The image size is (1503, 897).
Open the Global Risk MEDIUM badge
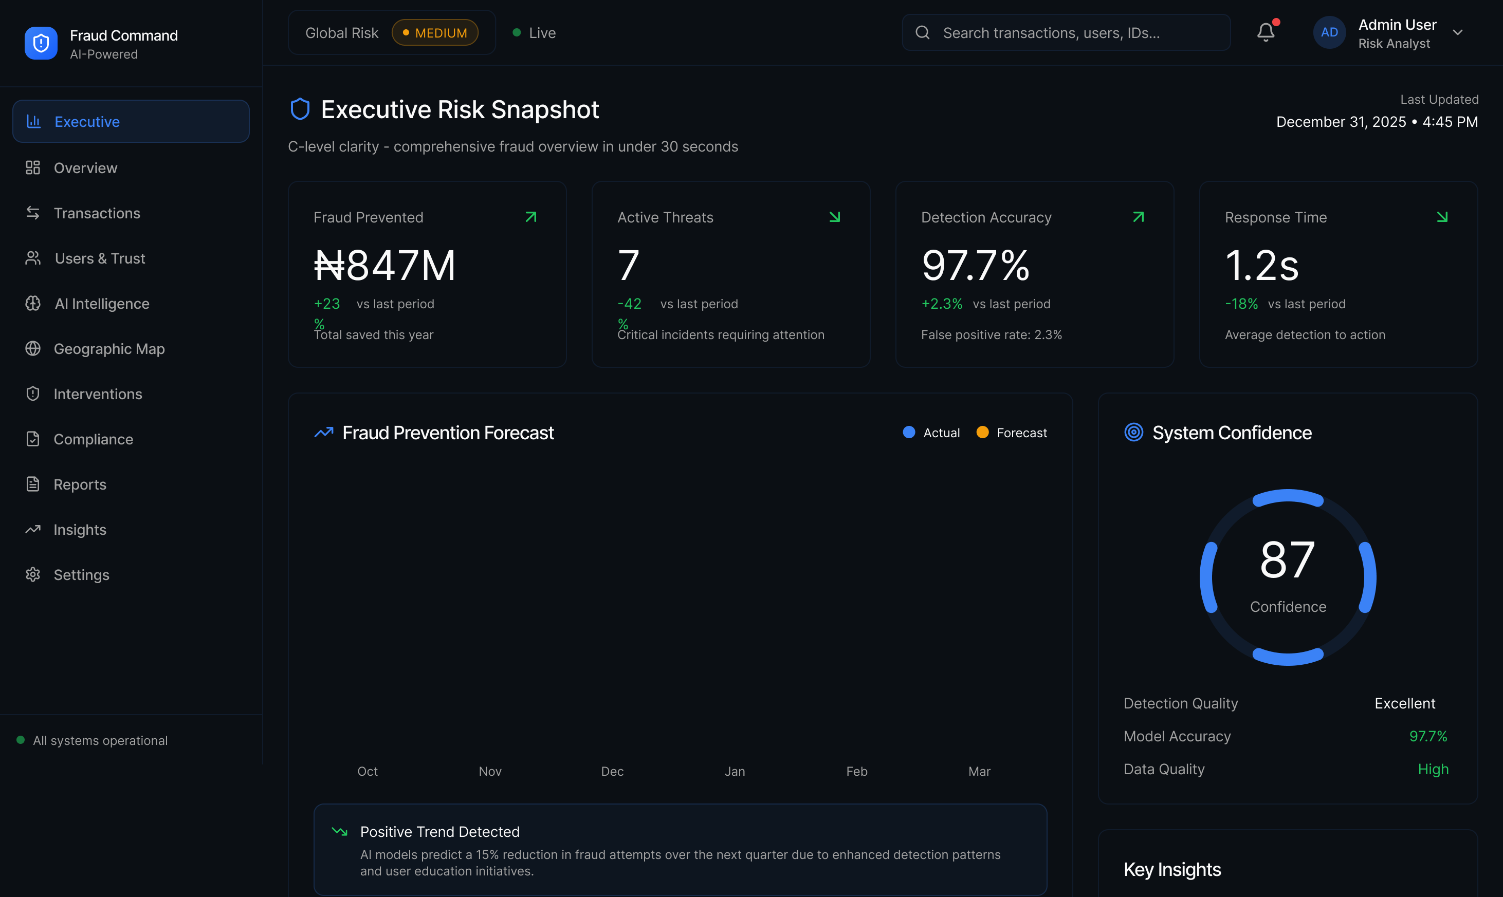(x=435, y=33)
